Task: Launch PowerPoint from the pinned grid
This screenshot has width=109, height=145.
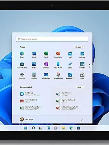Action: pos(58,55)
